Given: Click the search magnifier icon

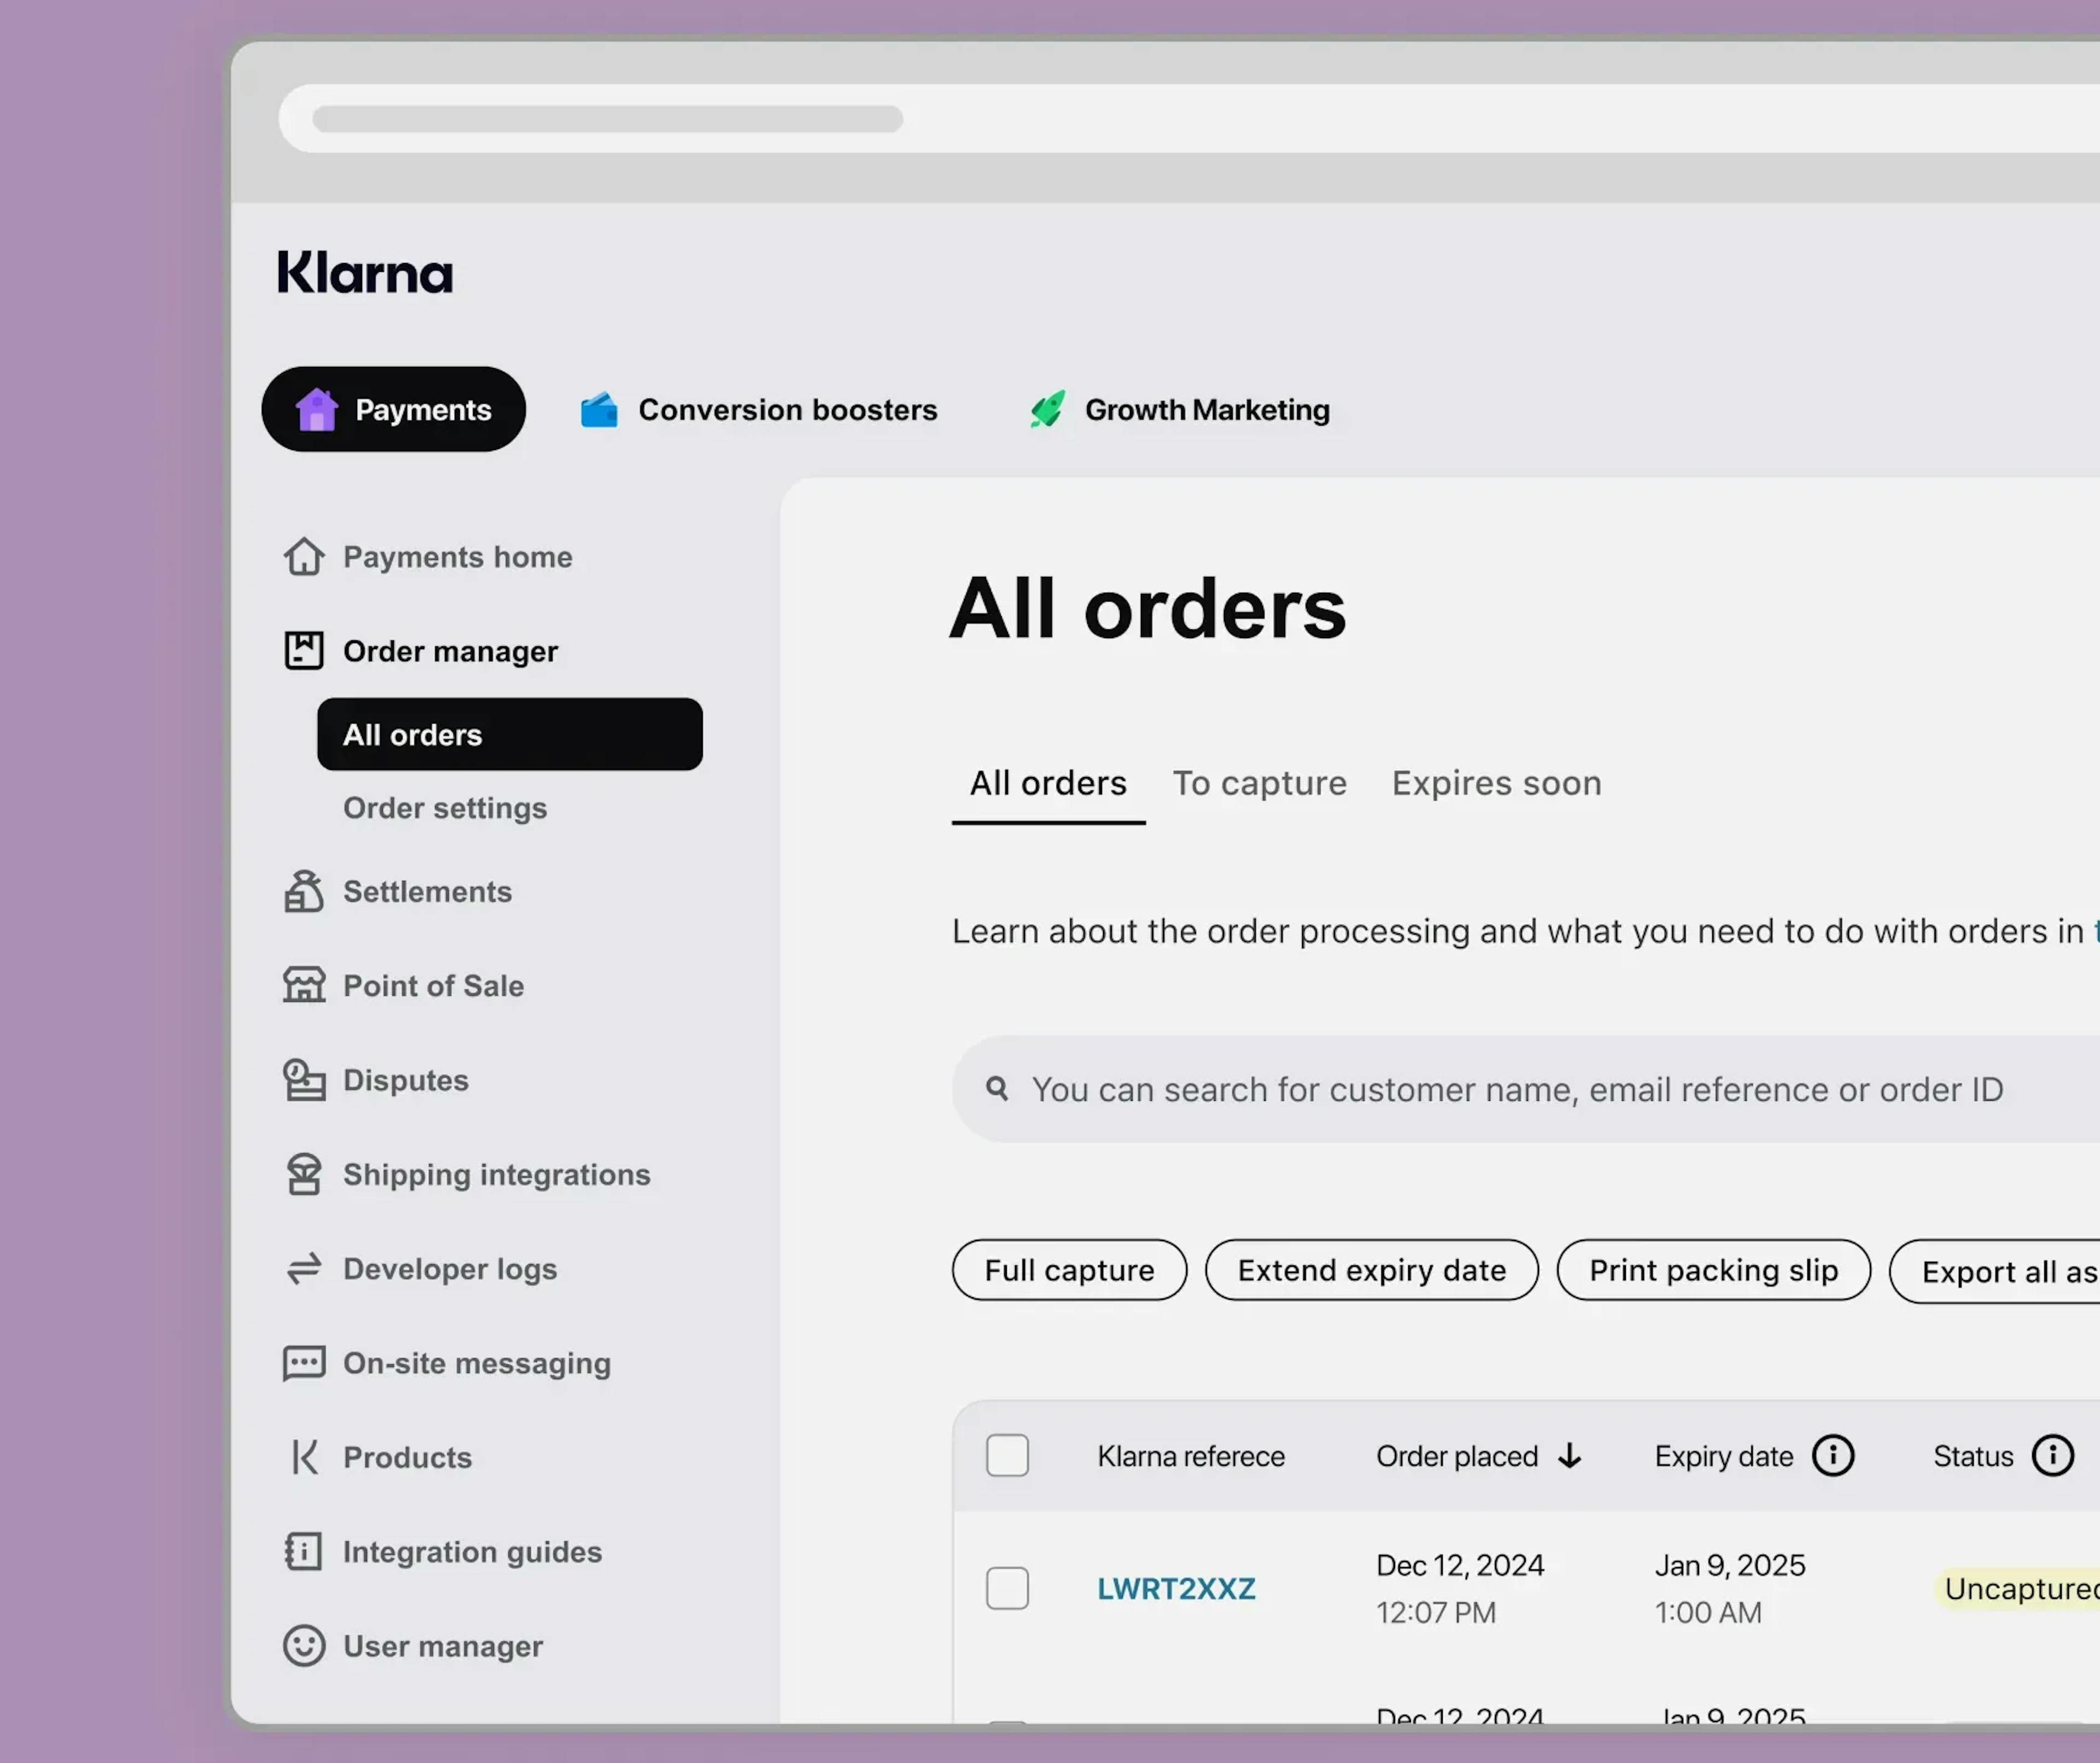Looking at the screenshot, I should pyautogui.click(x=997, y=1088).
